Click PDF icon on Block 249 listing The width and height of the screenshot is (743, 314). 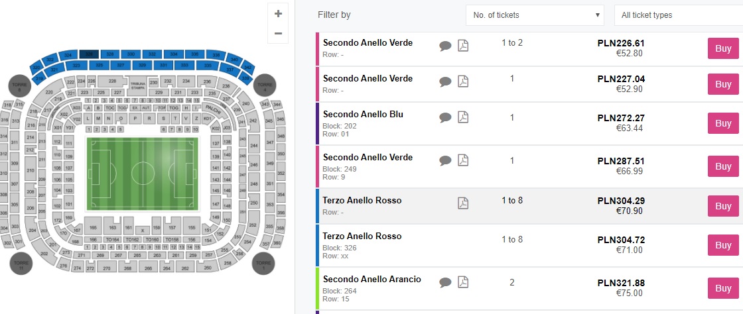coord(463,160)
